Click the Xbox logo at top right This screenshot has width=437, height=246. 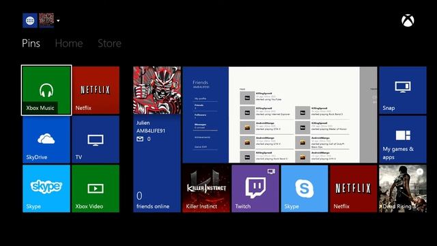(x=408, y=20)
